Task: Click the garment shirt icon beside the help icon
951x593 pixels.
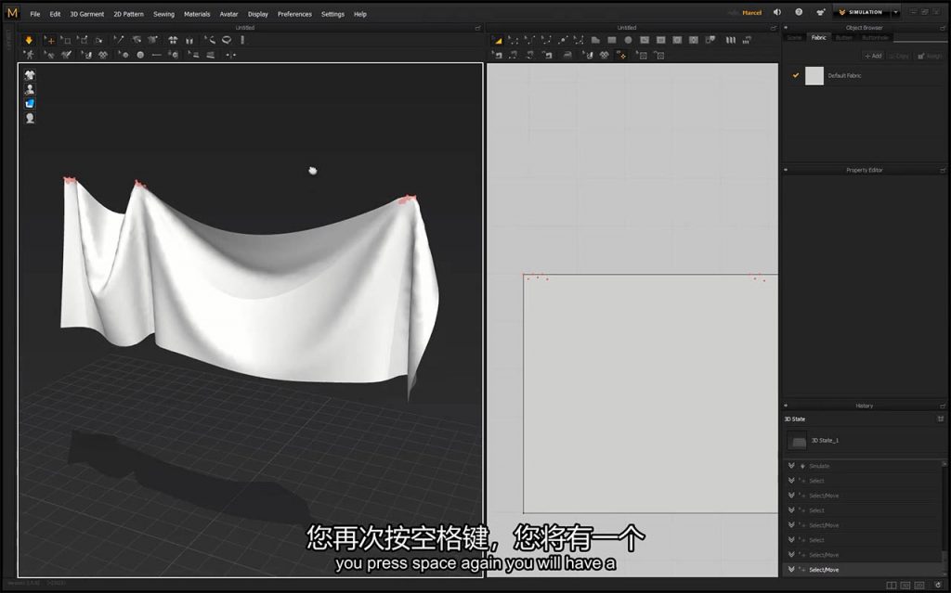Action: tap(821, 12)
